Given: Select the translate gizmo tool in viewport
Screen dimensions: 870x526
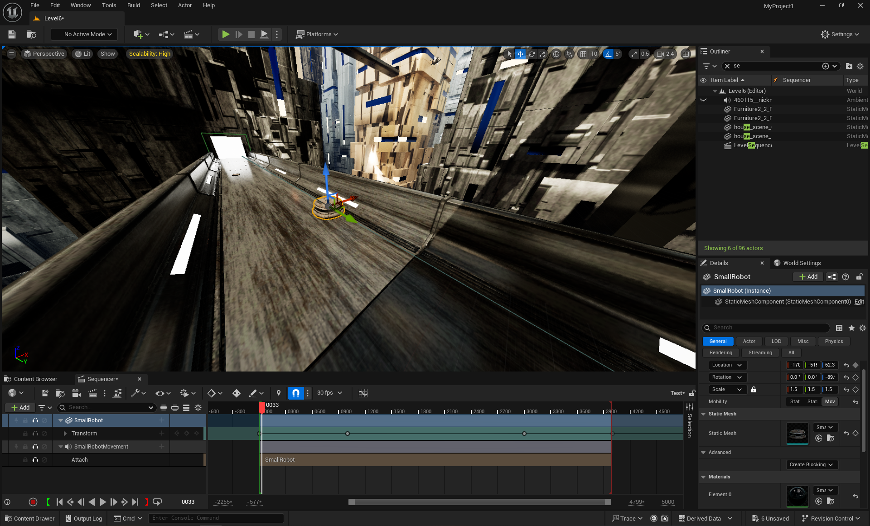Looking at the screenshot, I should 520,54.
